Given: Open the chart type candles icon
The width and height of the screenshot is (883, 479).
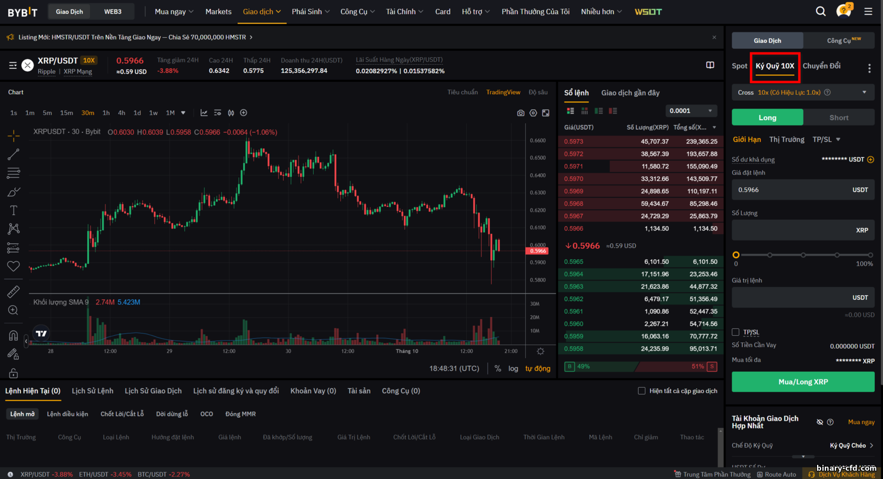Looking at the screenshot, I should [231, 113].
